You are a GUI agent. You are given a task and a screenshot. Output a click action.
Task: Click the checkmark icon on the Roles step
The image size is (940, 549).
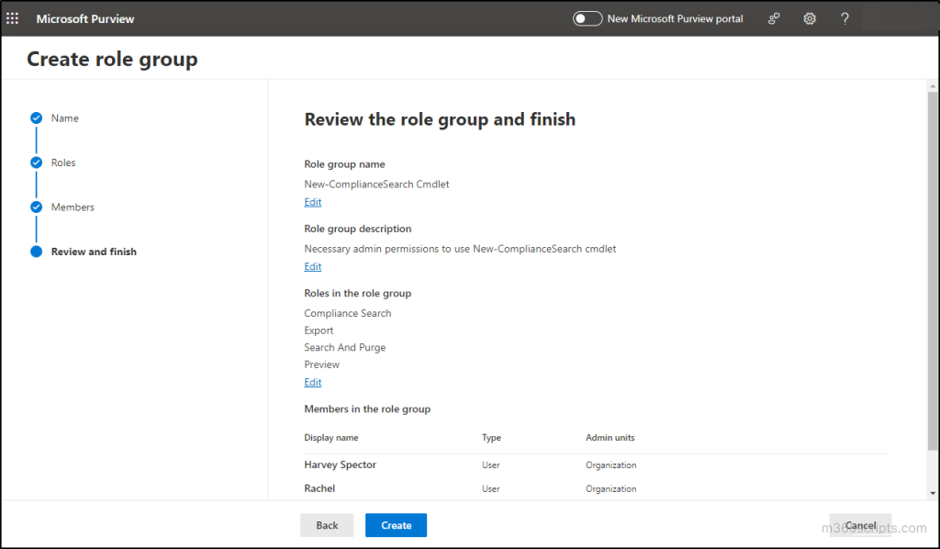36,162
